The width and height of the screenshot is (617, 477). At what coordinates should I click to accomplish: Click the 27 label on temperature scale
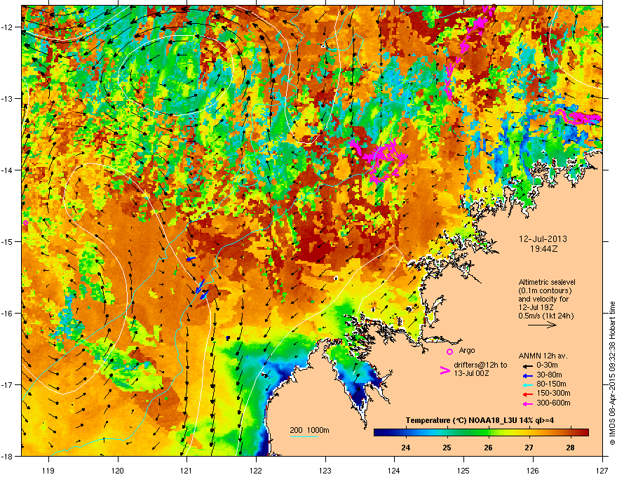point(529,448)
